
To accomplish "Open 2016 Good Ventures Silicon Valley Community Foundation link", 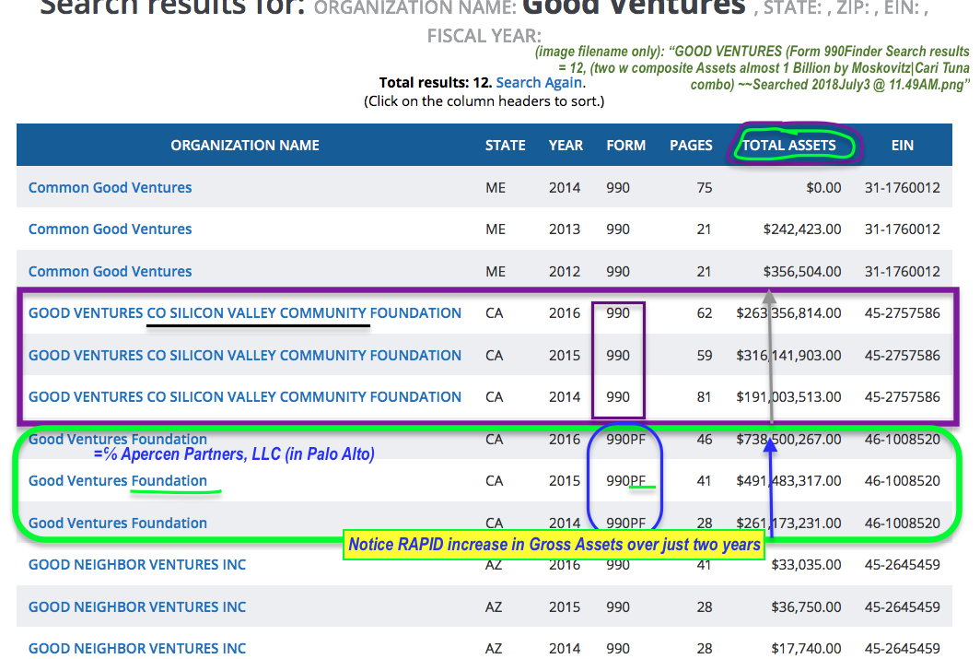I will pos(245,312).
